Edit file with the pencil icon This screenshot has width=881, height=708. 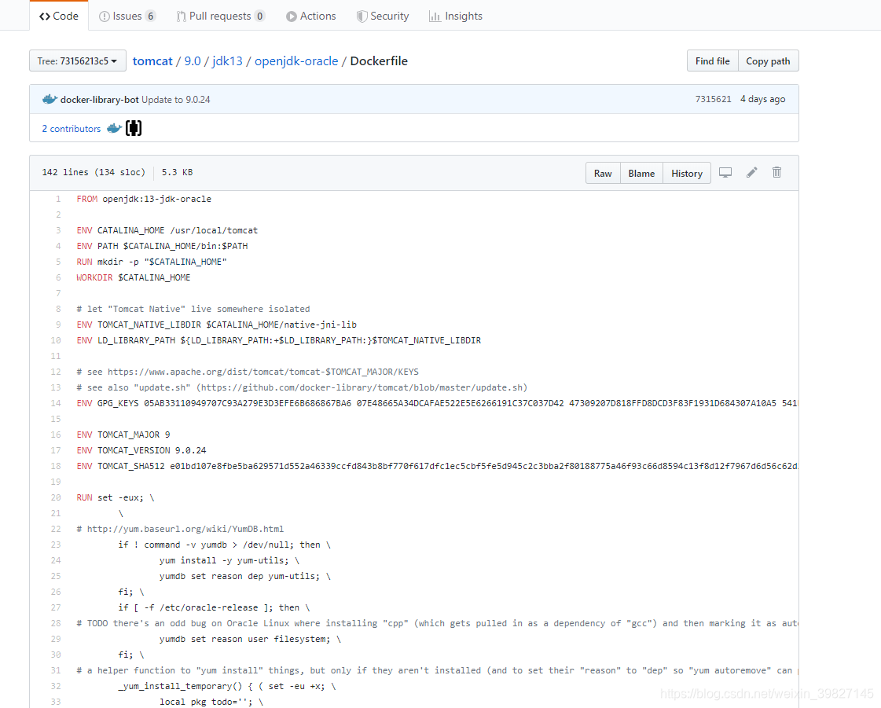752,173
